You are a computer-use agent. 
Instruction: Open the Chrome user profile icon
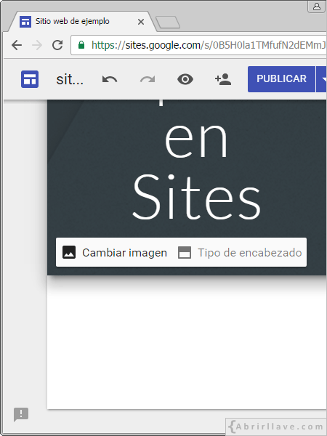(x=317, y=7)
